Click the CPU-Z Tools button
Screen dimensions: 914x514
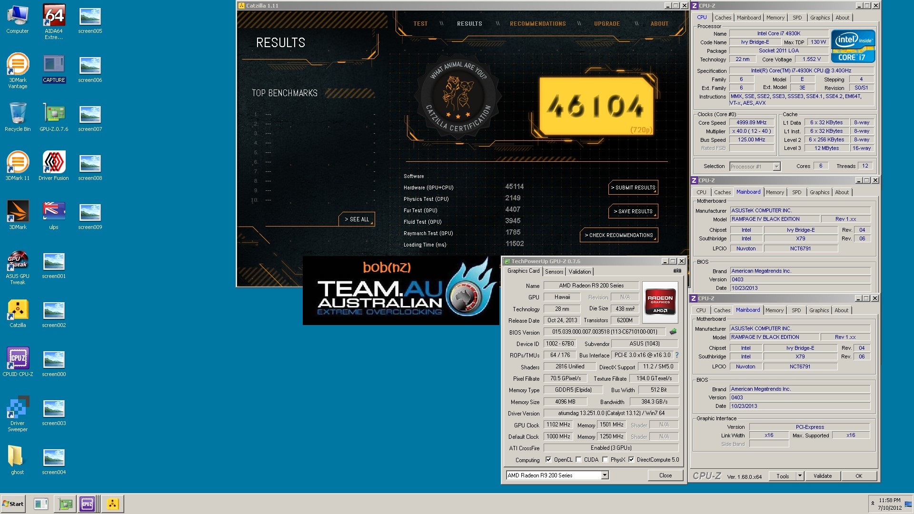(783, 476)
